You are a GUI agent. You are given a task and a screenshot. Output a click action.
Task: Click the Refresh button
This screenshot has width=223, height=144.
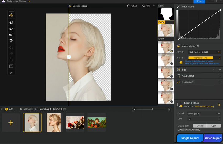point(132,6)
